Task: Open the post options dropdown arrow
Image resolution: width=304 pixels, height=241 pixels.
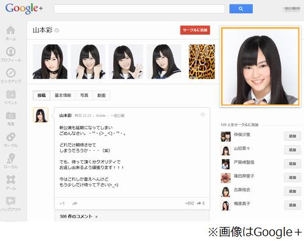Action: pyautogui.click(x=202, y=115)
